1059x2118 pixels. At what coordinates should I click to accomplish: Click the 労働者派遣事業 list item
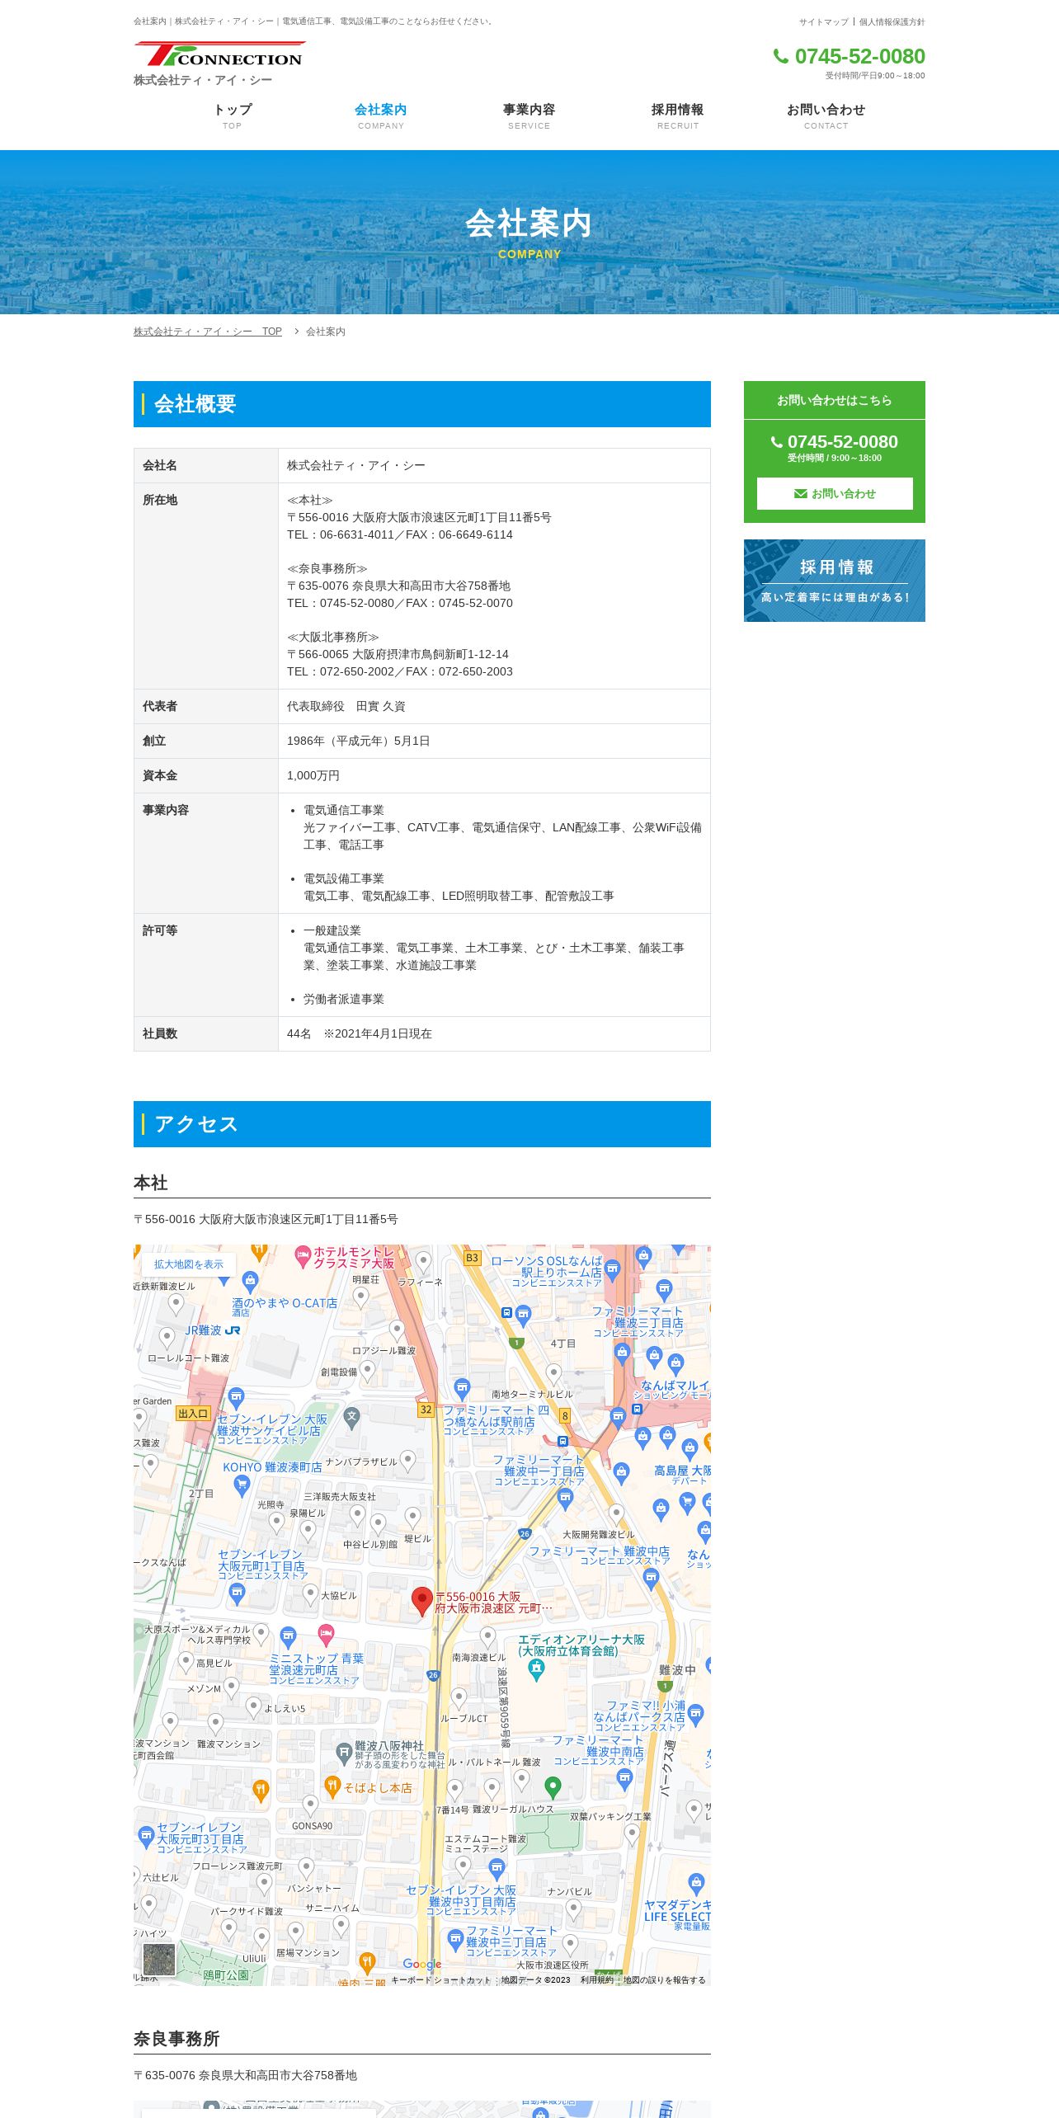344,999
